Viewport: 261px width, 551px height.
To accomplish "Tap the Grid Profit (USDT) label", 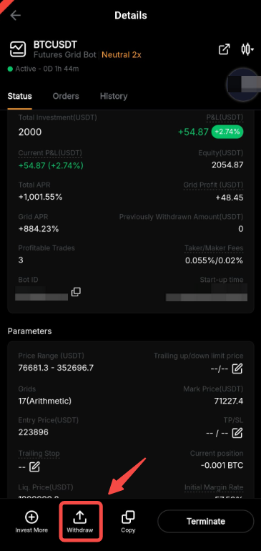I will (213, 185).
